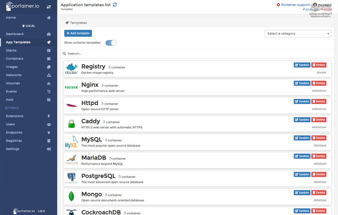The height and width of the screenshot is (215, 338).
Task: Collapse sidebar with the double-arrow toggle icon
Action: point(49,7)
